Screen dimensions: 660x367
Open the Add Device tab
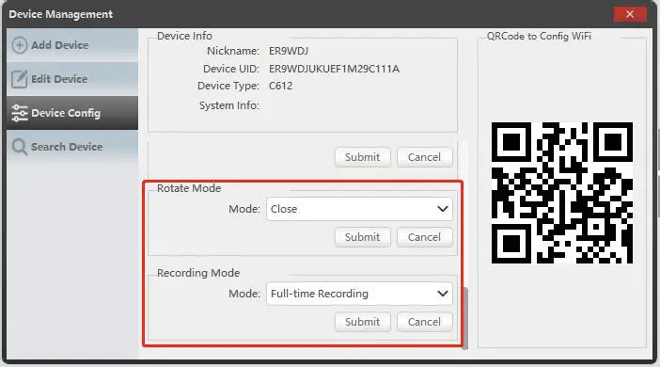click(72, 45)
